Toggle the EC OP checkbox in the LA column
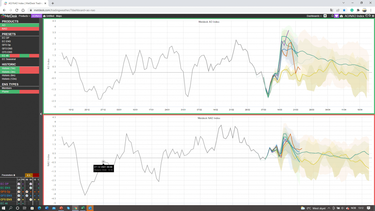 pos(19,184)
